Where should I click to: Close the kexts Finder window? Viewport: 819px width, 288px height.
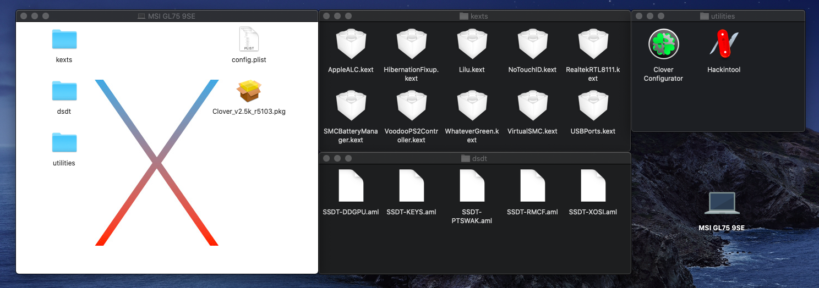(327, 16)
